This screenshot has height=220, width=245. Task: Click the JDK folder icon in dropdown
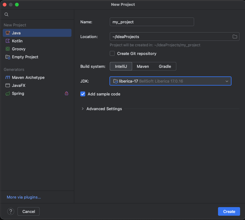[116, 81]
